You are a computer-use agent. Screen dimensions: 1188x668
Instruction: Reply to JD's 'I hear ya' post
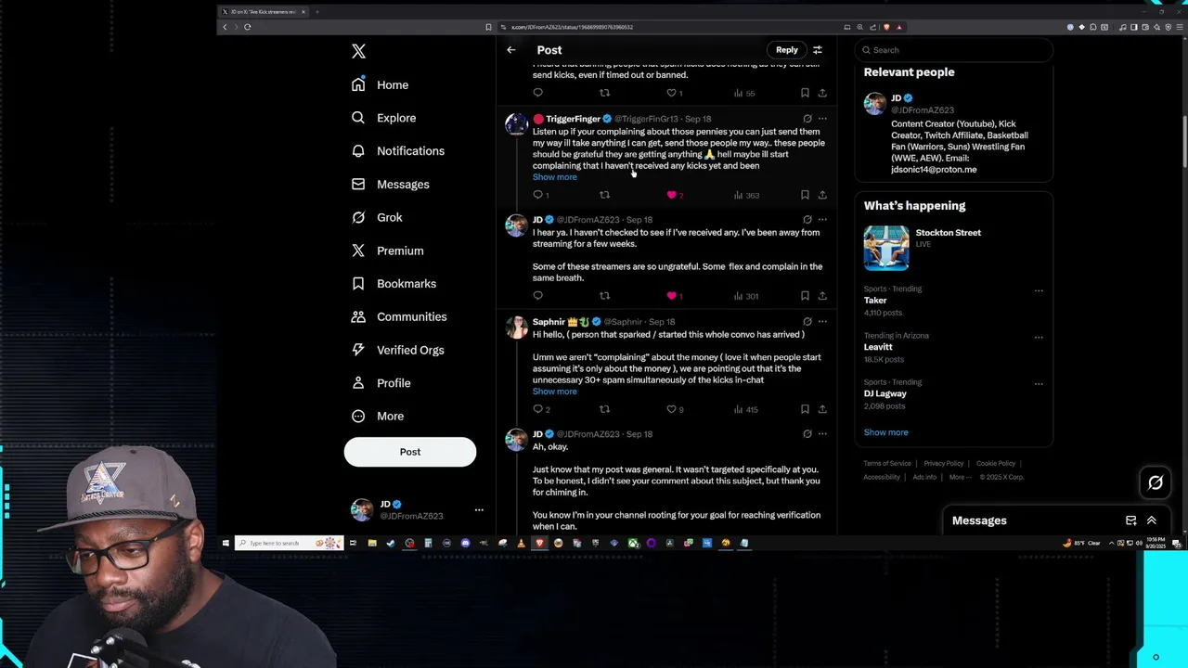pos(538,296)
